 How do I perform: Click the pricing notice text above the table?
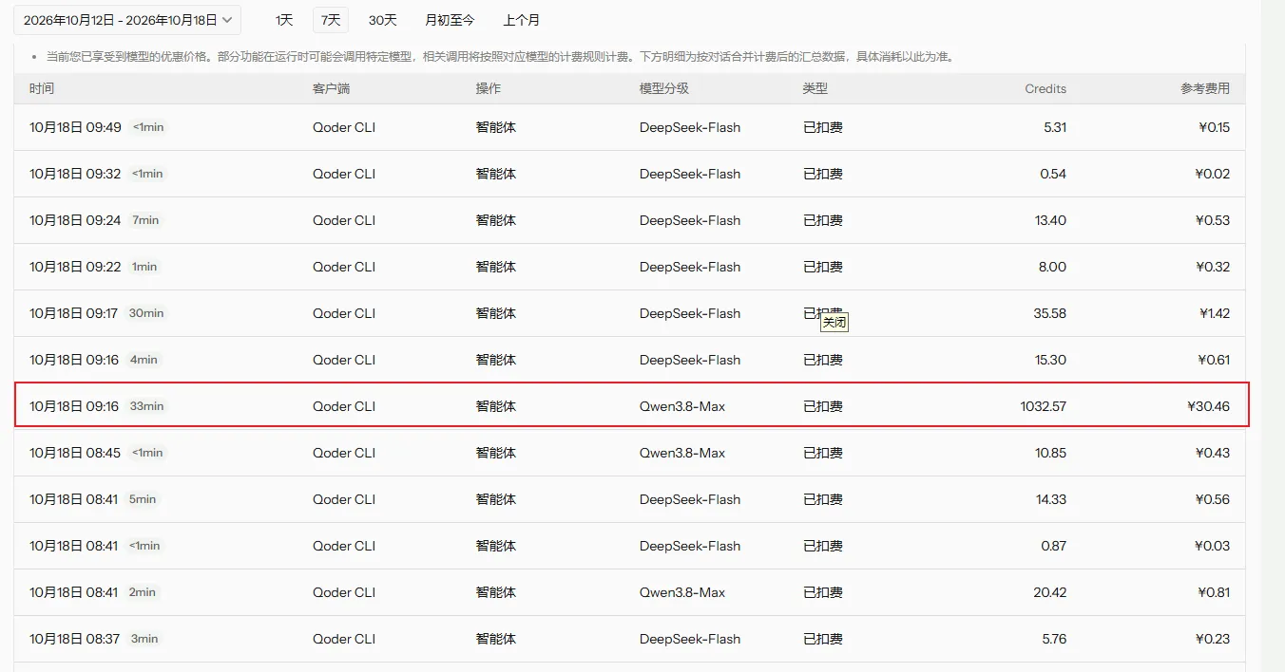500,57
